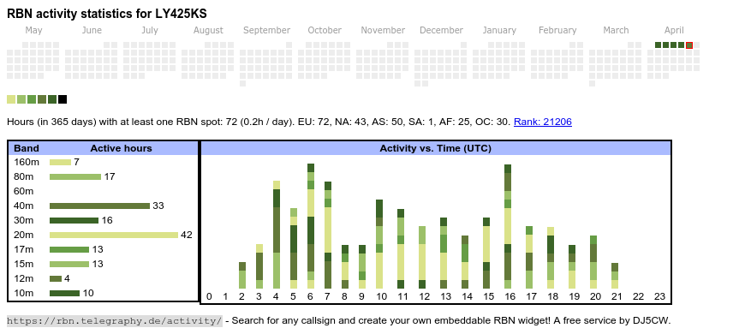The image size is (745, 334).
Task: Select the Activity vs. Time (UTC) header
Action: (435, 148)
